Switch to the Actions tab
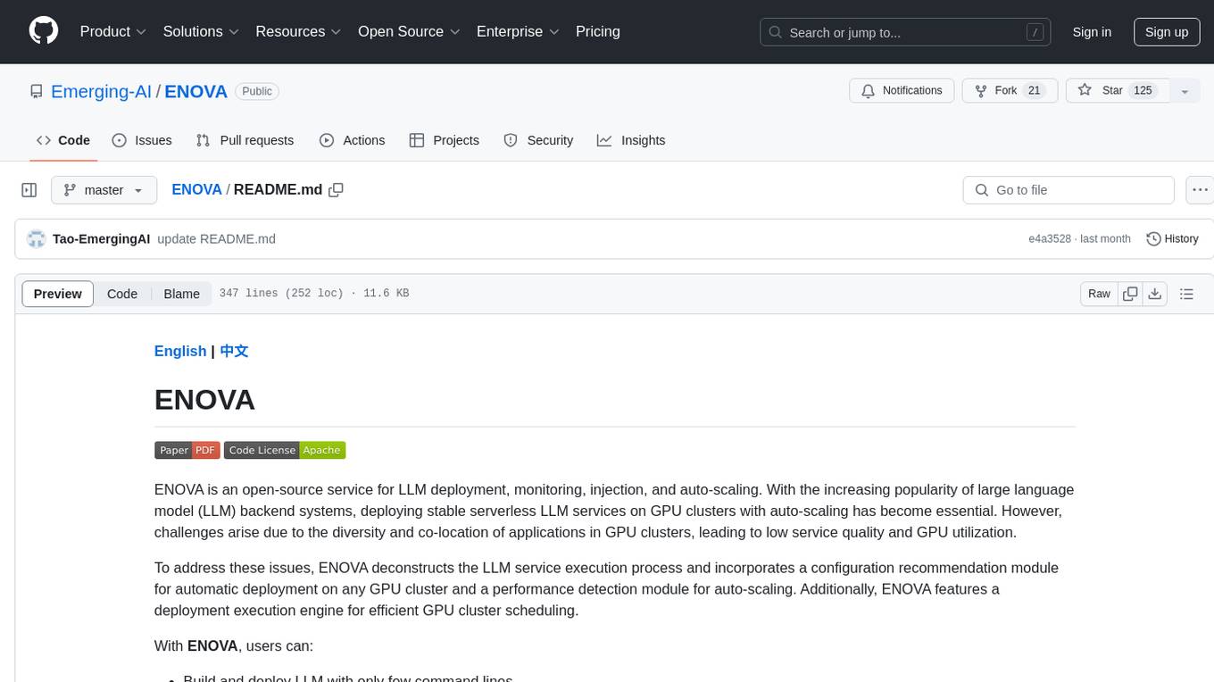The width and height of the screenshot is (1214, 682). click(353, 140)
